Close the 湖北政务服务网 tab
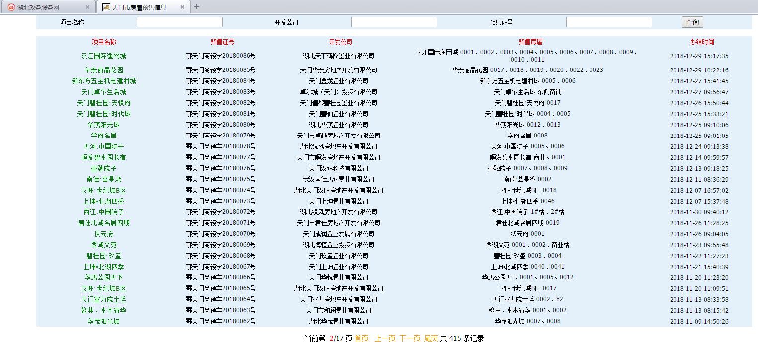The width and height of the screenshot is (758, 343). (x=88, y=7)
